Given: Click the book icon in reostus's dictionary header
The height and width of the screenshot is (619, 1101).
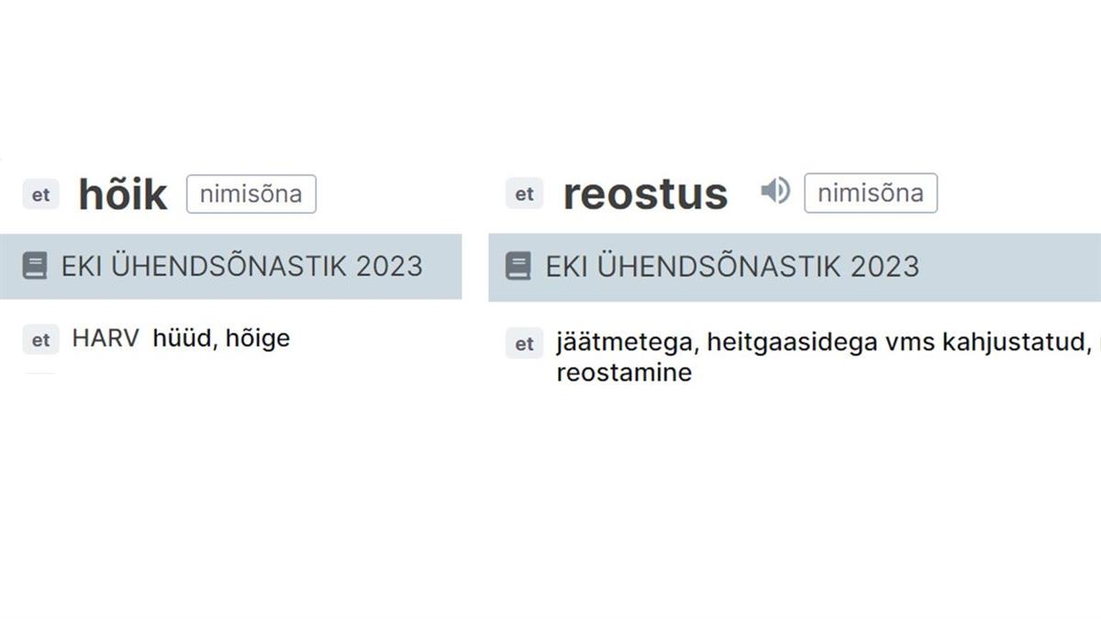Looking at the screenshot, I should tap(518, 267).
